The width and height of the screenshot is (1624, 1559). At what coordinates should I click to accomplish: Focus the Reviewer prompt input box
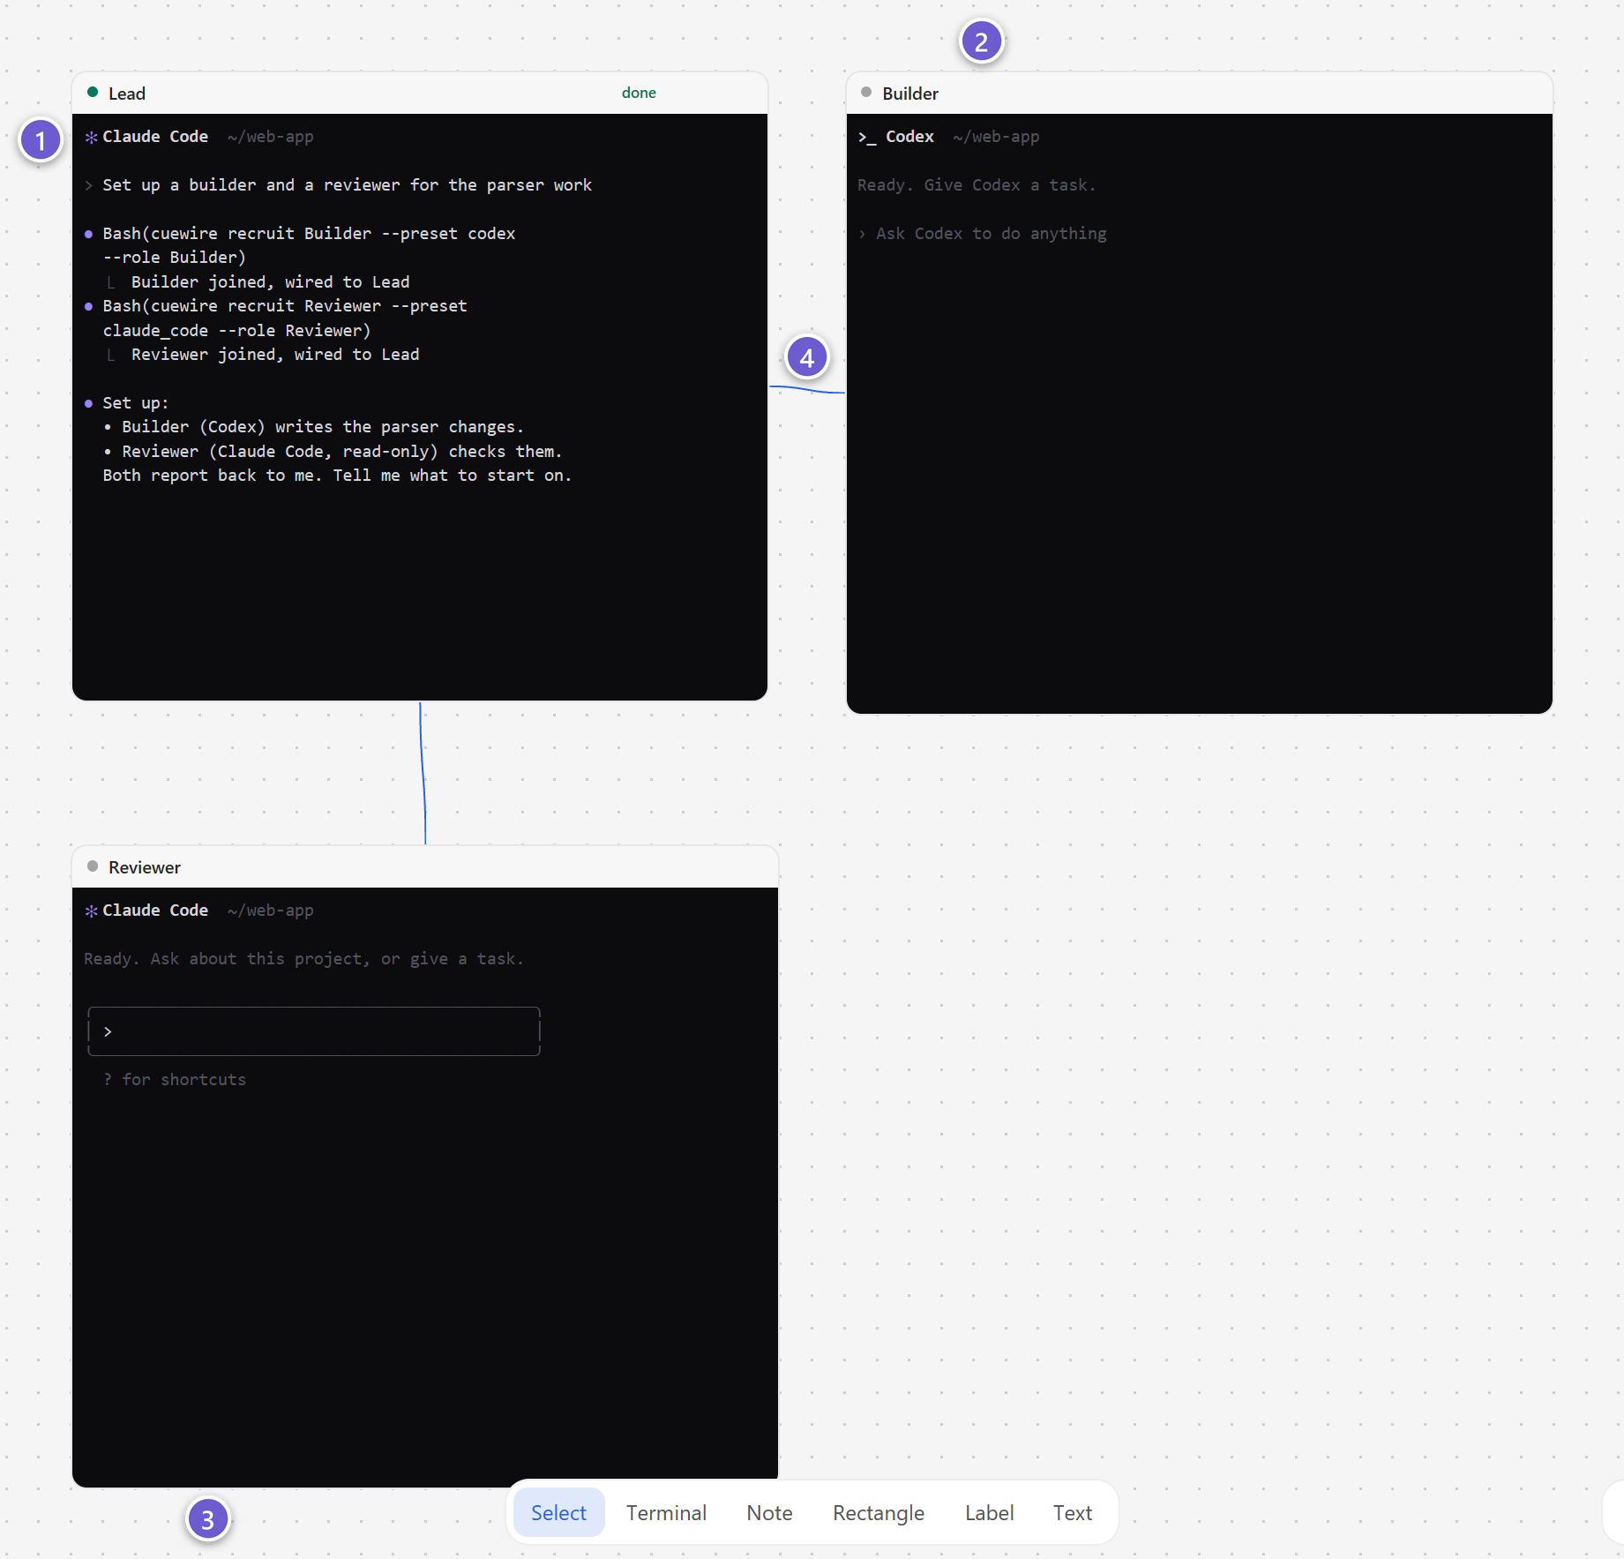tap(314, 1031)
